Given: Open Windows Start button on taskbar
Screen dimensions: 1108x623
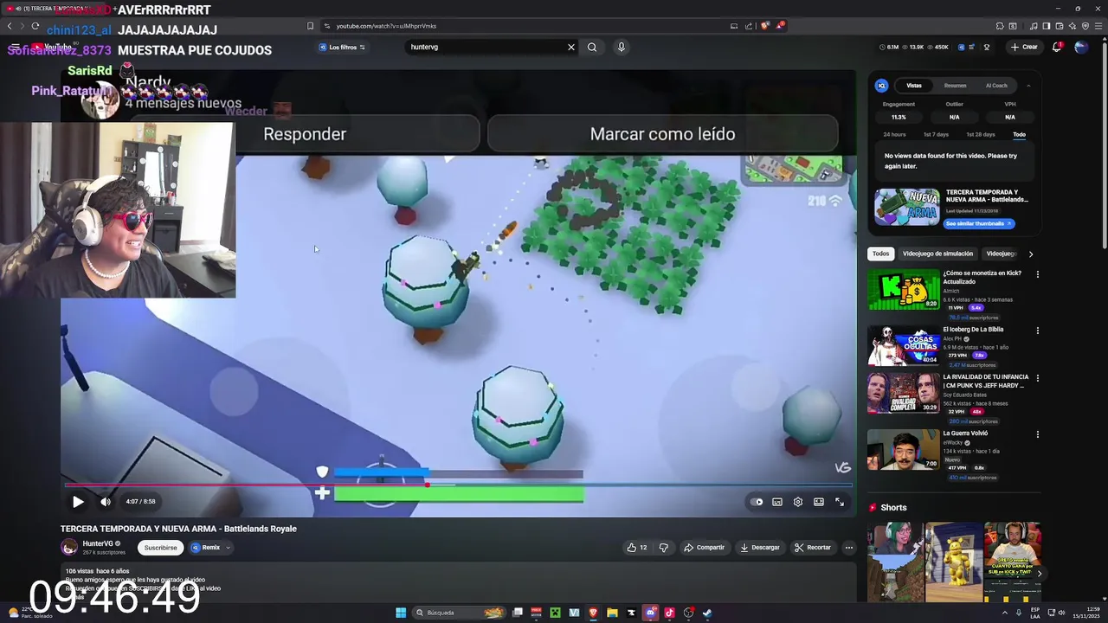Looking at the screenshot, I should click(x=401, y=613).
